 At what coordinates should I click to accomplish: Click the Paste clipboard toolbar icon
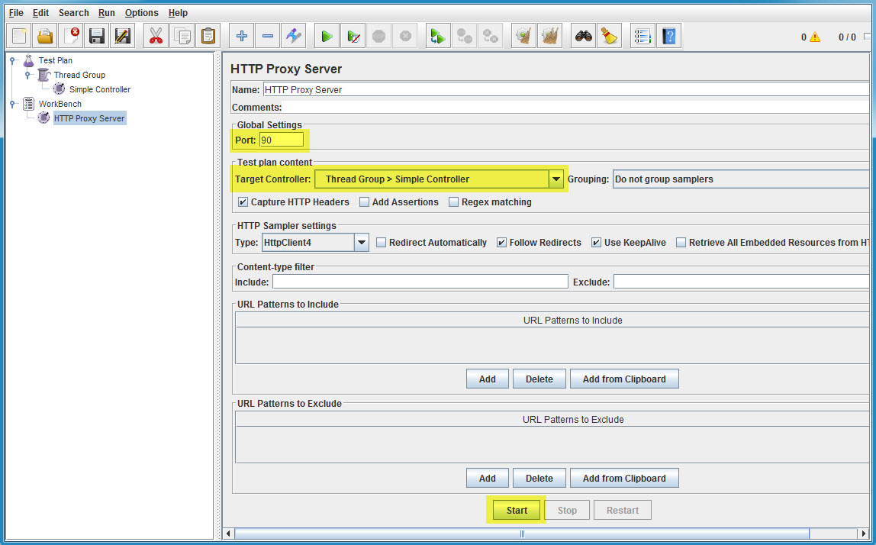coord(208,37)
